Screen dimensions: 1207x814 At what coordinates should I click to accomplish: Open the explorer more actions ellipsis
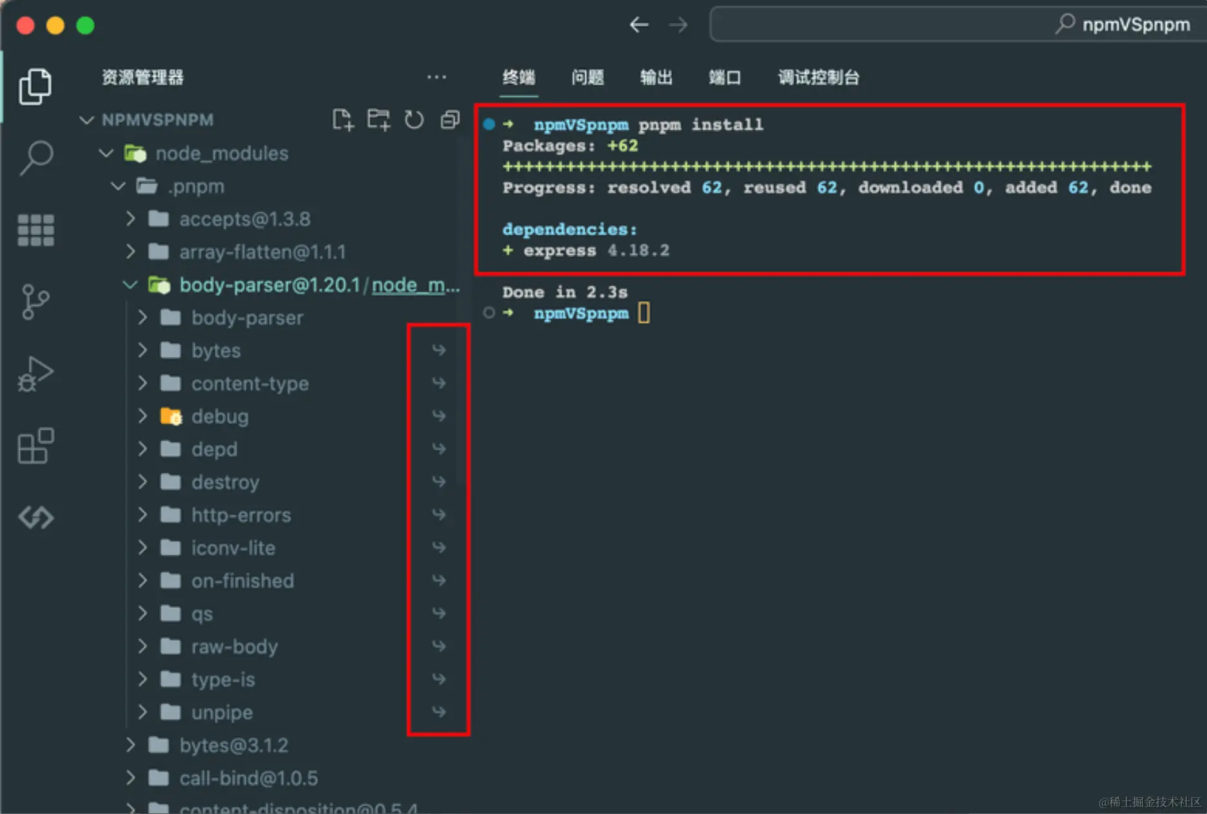(437, 77)
